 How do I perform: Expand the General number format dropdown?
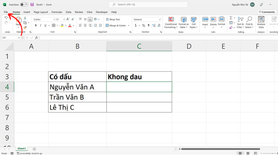coord(159,19)
